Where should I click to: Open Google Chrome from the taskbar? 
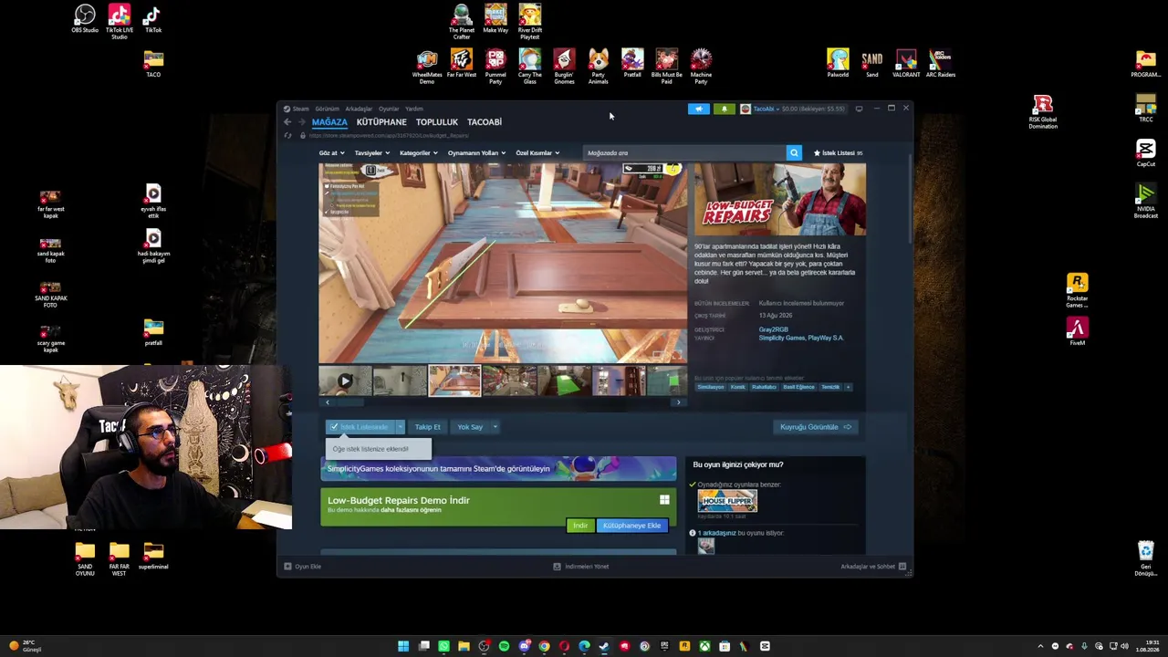coord(544,646)
